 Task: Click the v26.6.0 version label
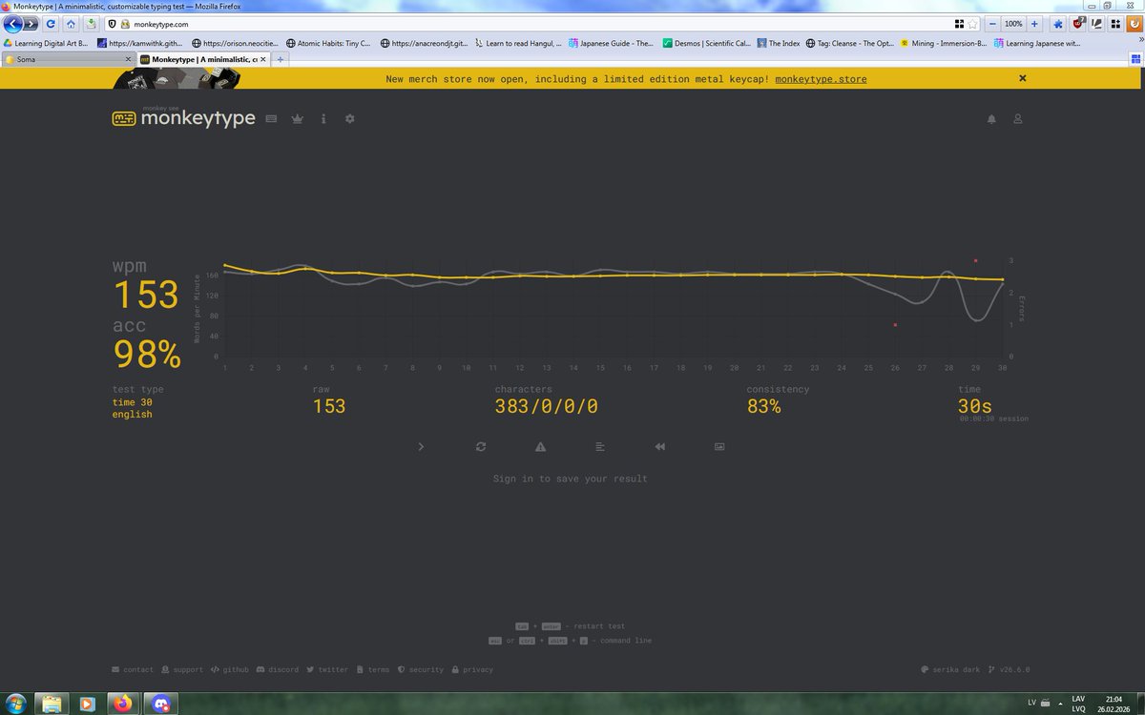[x=1010, y=670]
